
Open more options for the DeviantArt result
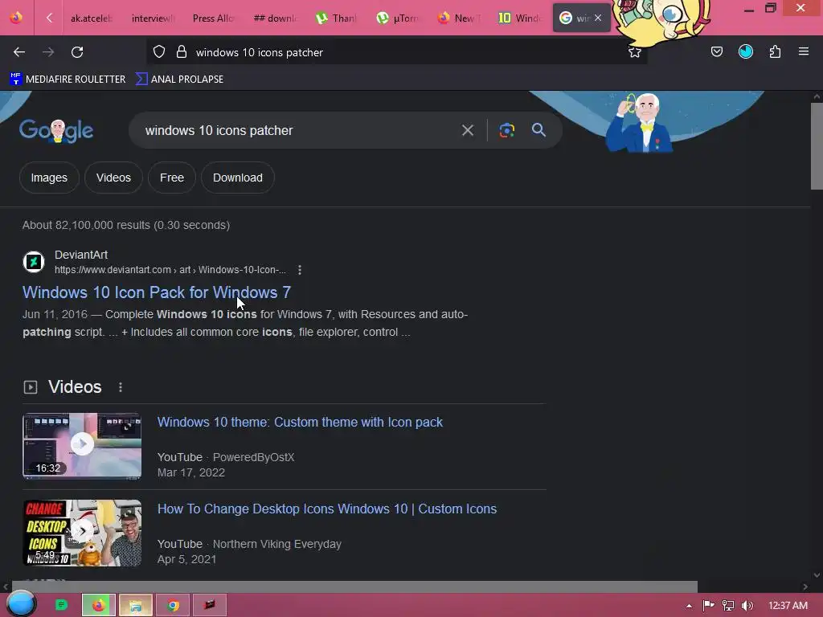click(300, 270)
